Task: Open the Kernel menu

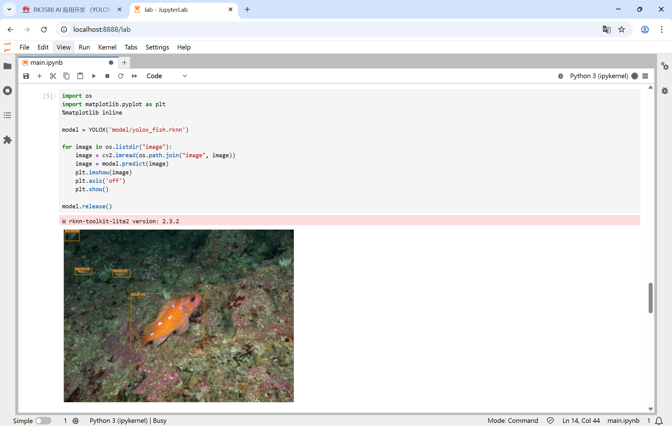Action: pos(107,47)
